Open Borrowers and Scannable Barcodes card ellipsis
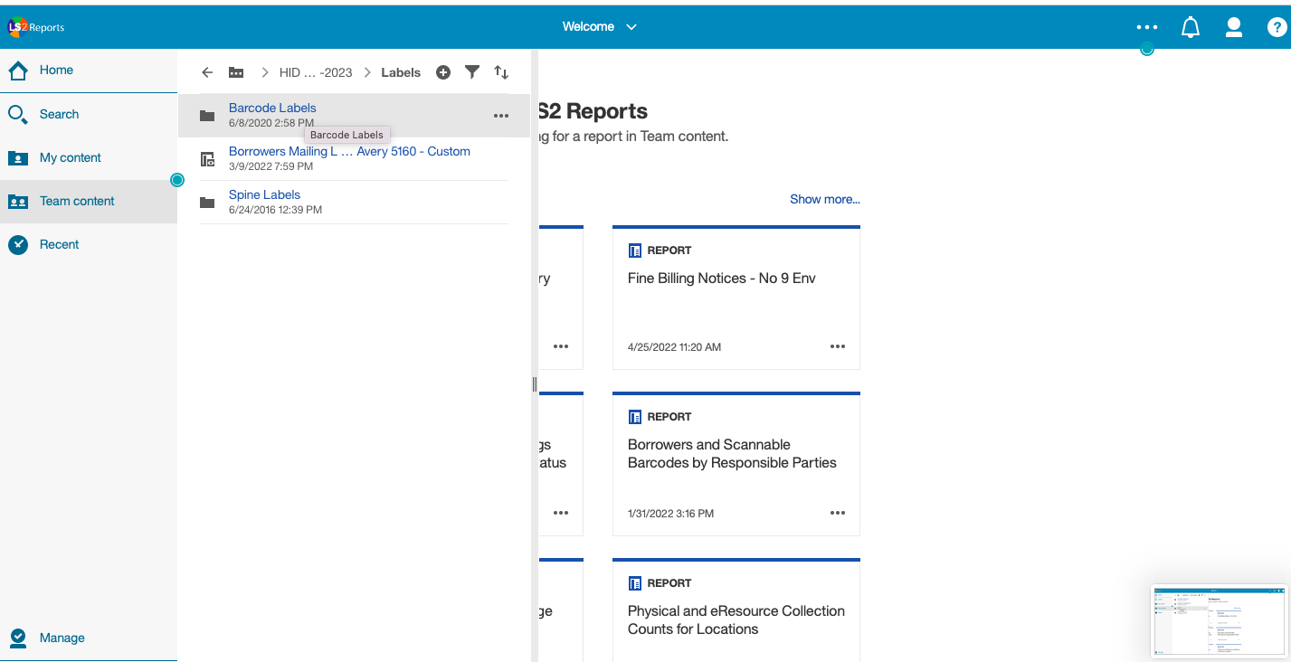The image size is (1291, 662). 838,513
